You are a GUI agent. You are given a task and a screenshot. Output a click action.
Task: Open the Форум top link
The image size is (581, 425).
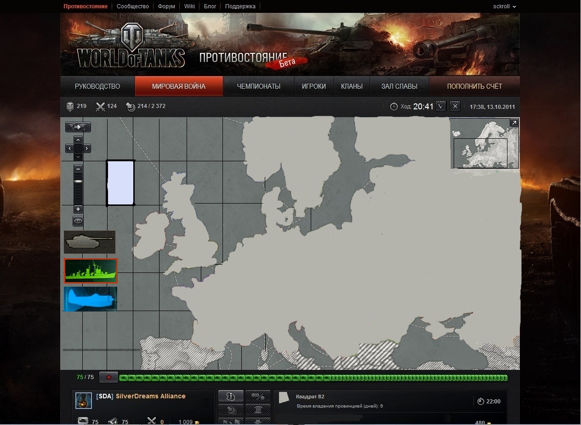(x=166, y=6)
